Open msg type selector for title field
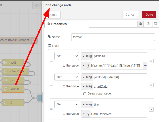This screenshot has height=122, width=161. tap(87, 105)
